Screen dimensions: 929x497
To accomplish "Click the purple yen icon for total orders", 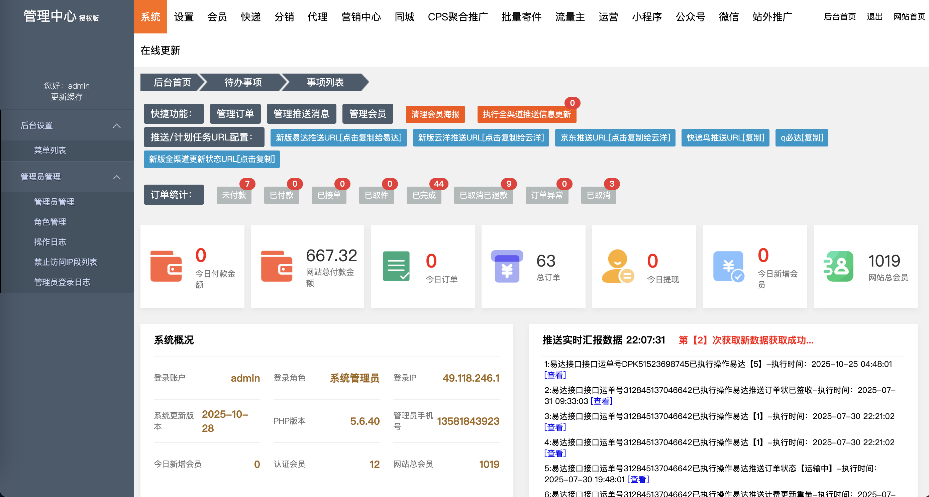I will tap(507, 266).
